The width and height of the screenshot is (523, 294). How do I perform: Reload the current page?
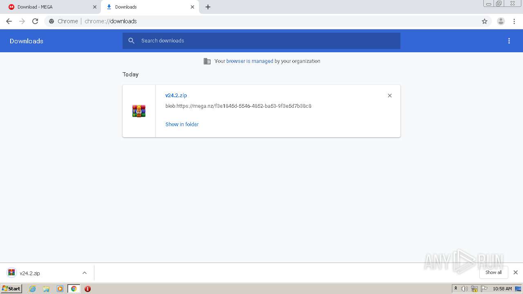point(35,21)
